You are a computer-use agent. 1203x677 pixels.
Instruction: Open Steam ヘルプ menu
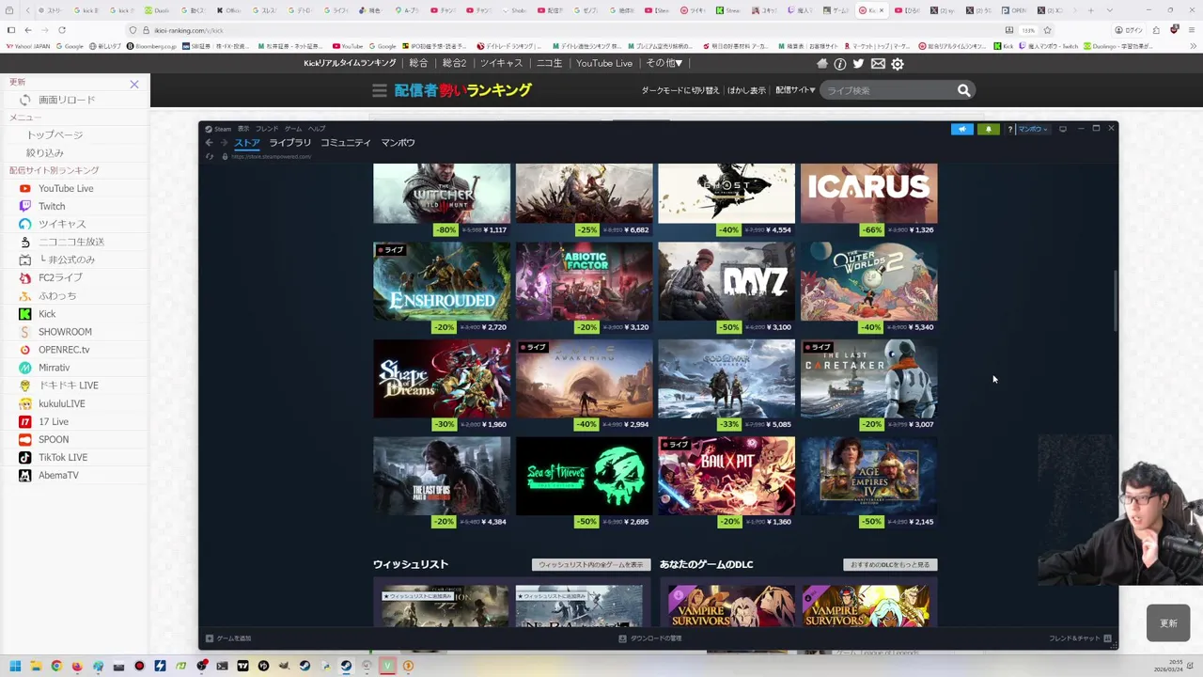pos(317,129)
